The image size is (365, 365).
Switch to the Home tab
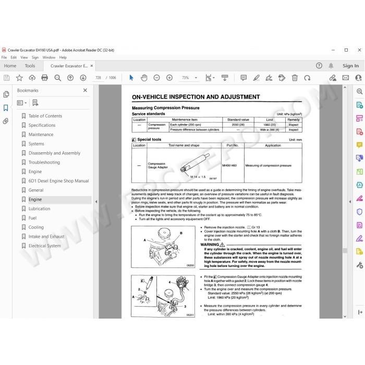tap(10, 66)
